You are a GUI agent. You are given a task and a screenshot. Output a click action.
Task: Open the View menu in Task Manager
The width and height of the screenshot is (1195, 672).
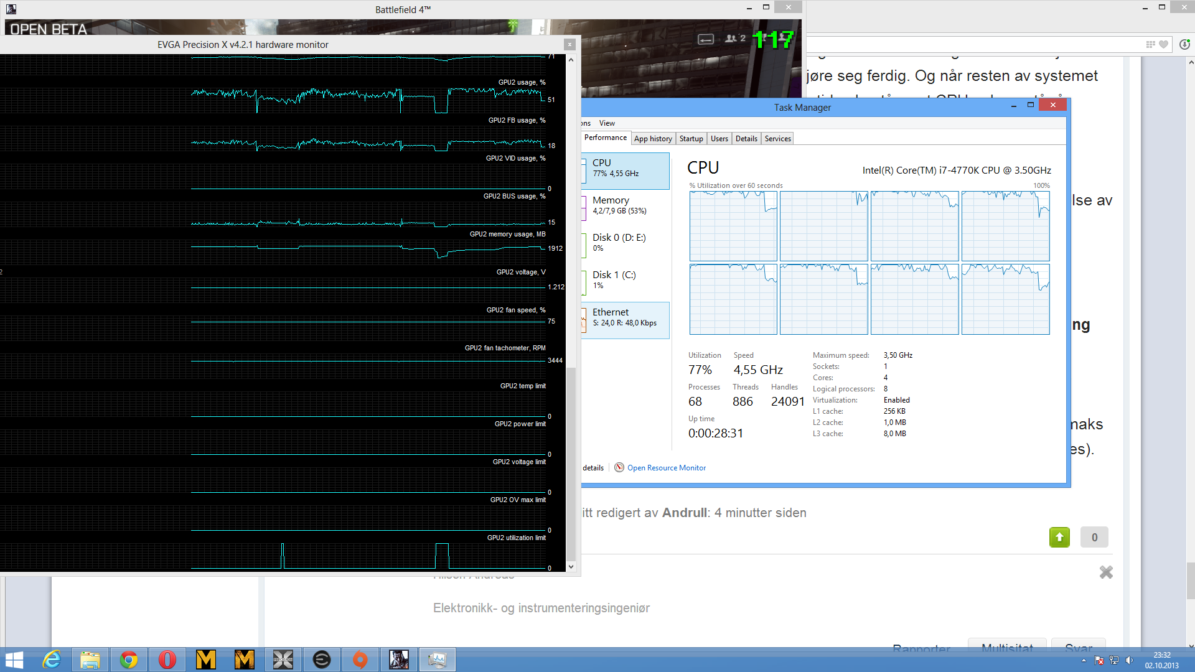tap(607, 123)
